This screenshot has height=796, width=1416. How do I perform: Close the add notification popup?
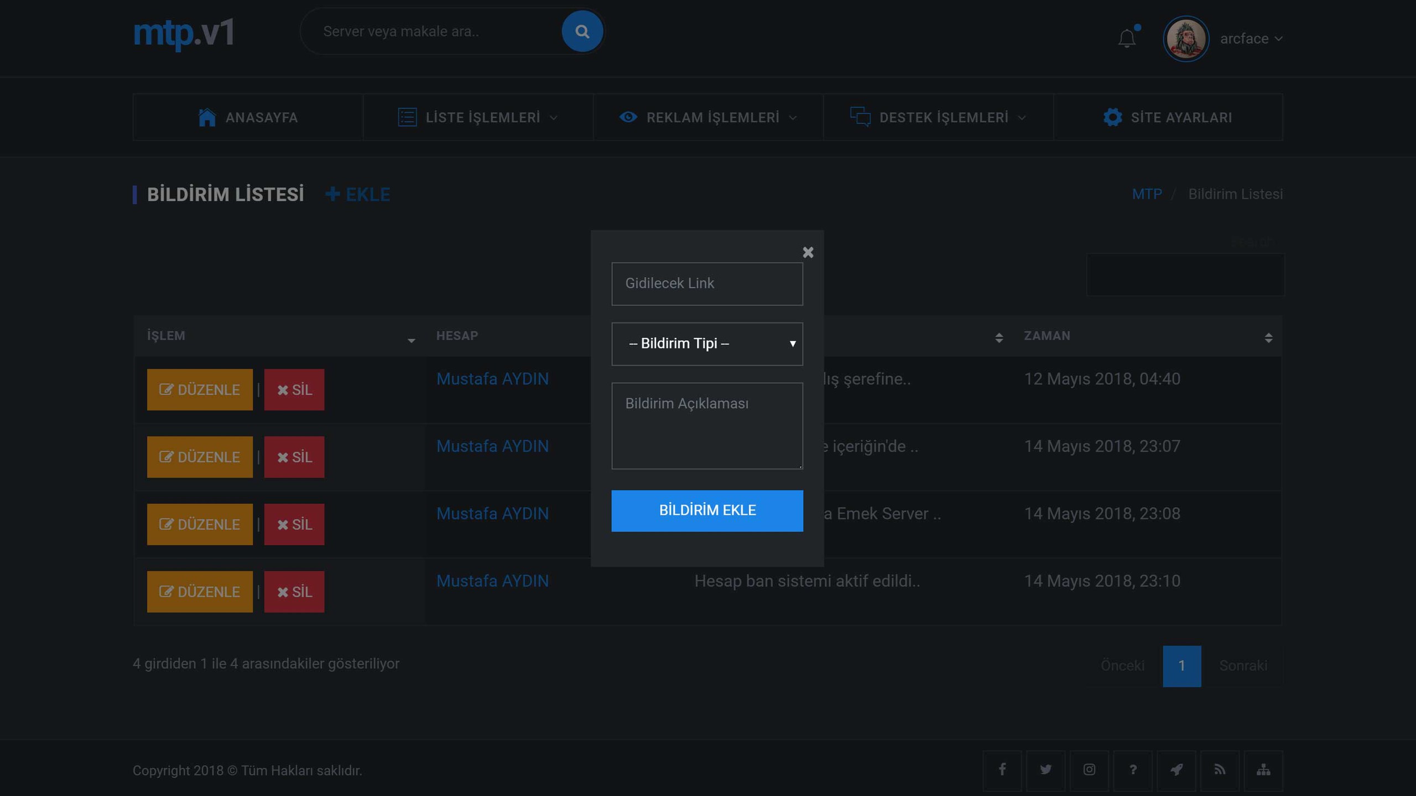pos(808,252)
